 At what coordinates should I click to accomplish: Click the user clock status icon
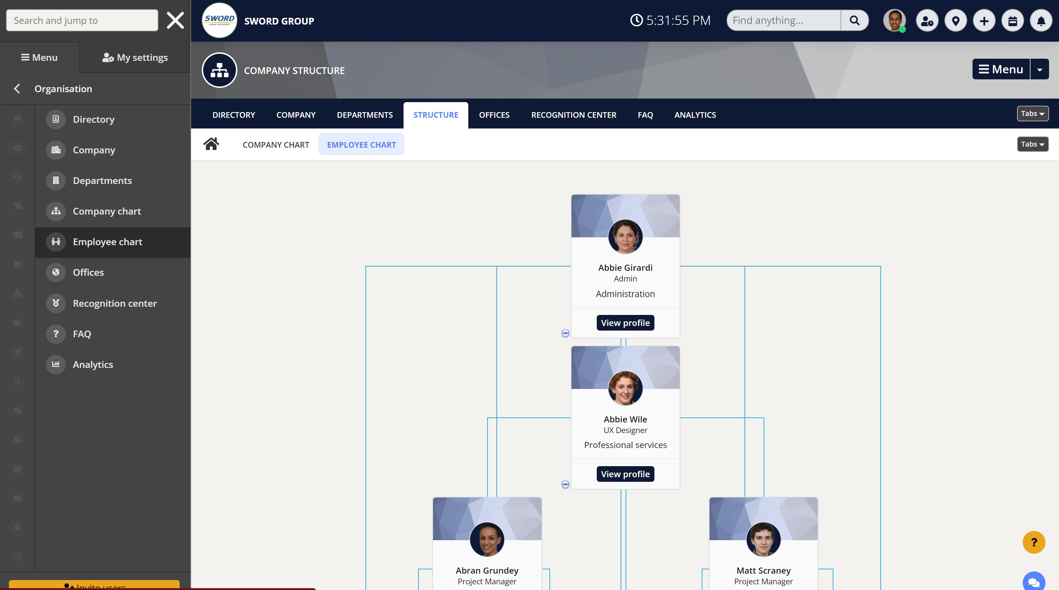(927, 21)
